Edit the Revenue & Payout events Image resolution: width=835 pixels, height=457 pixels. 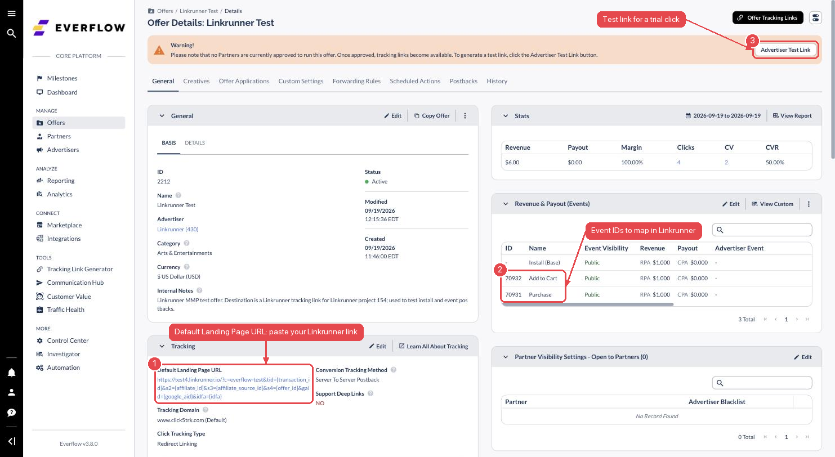click(x=731, y=204)
